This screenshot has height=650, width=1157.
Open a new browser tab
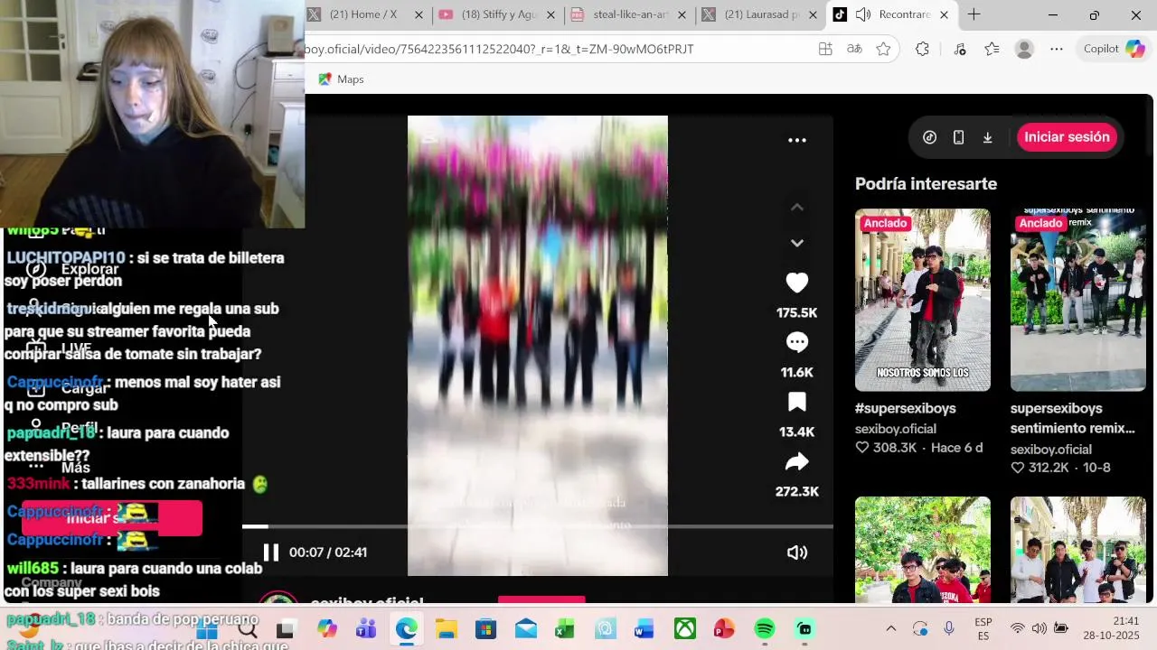(974, 14)
